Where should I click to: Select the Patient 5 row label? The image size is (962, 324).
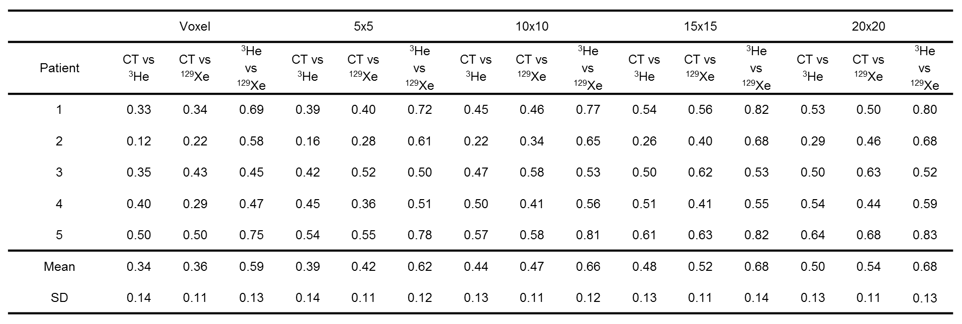pos(59,235)
